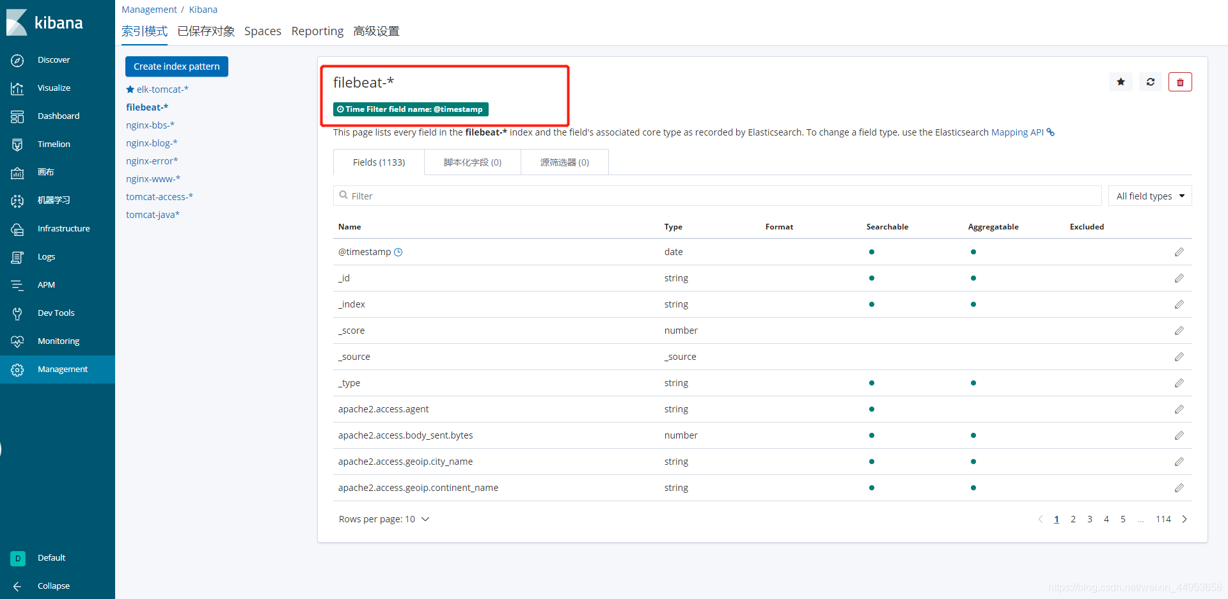Focus the Filter search field

(717, 196)
